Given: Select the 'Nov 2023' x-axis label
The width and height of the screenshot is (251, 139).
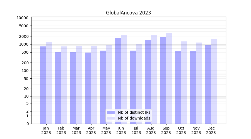Looking at the screenshot, I should pyautogui.click(x=196, y=130).
